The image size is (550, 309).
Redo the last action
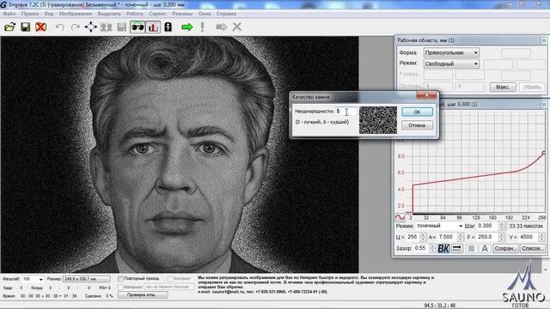(75, 27)
